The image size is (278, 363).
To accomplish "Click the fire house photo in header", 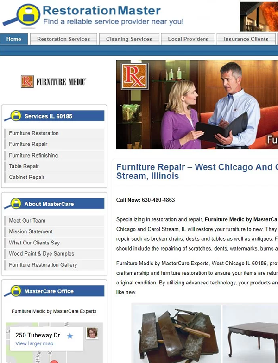I will 259,16.
